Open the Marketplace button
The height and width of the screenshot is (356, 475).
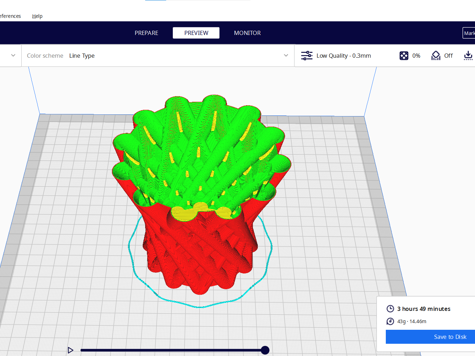coord(469,33)
